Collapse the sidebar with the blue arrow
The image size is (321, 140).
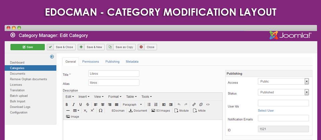coord(52,57)
